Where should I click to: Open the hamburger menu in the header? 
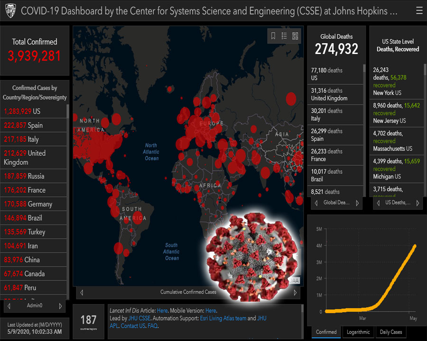[419, 10]
